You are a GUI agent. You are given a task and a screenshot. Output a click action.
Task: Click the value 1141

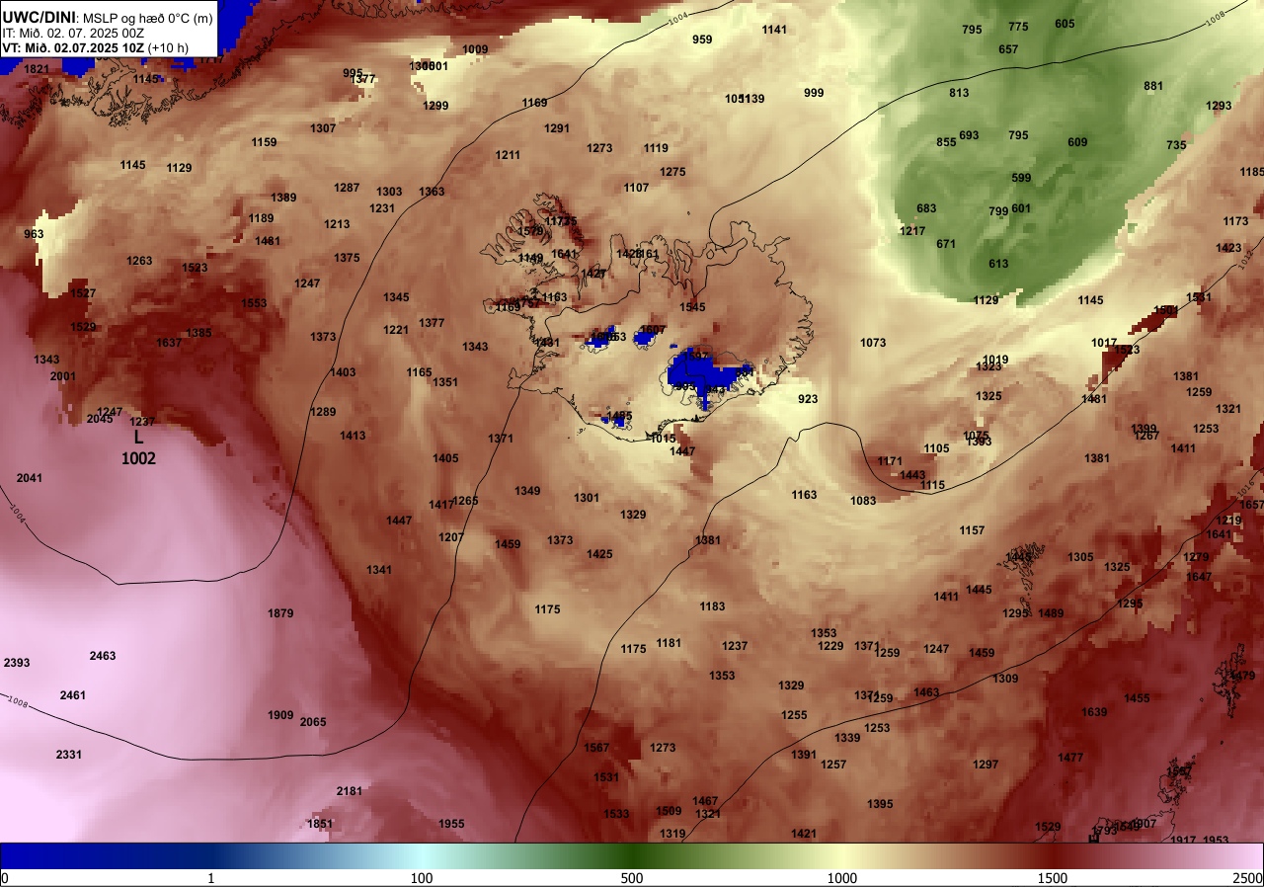click(774, 30)
